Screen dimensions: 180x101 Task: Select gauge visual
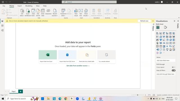pos(164,43)
